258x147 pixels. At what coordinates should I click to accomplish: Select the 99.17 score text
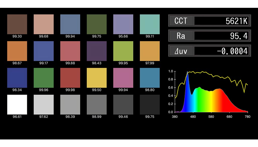(44, 63)
